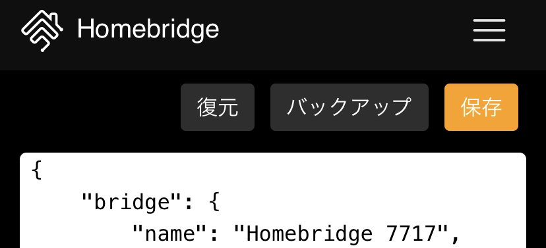Open the hamburger navigation menu

tap(489, 30)
